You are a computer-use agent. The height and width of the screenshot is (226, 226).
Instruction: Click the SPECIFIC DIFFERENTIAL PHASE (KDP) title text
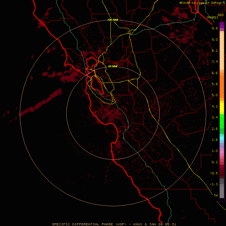[x=89, y=224]
